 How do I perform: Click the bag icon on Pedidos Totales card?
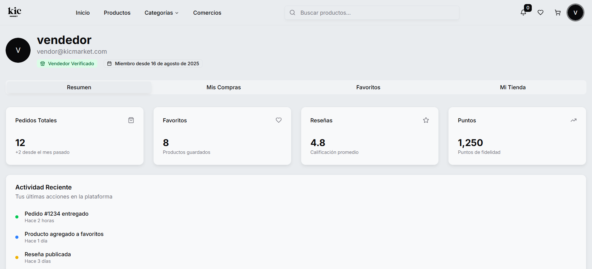pos(131,120)
